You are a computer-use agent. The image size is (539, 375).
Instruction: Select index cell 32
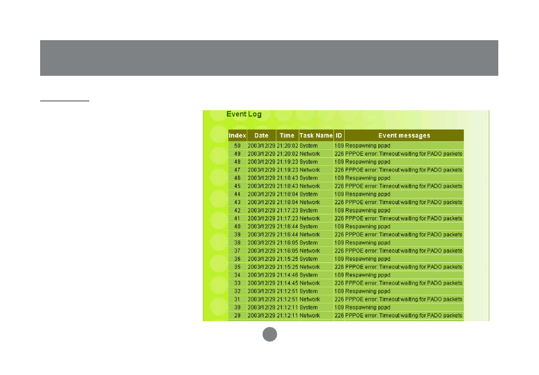(237, 291)
